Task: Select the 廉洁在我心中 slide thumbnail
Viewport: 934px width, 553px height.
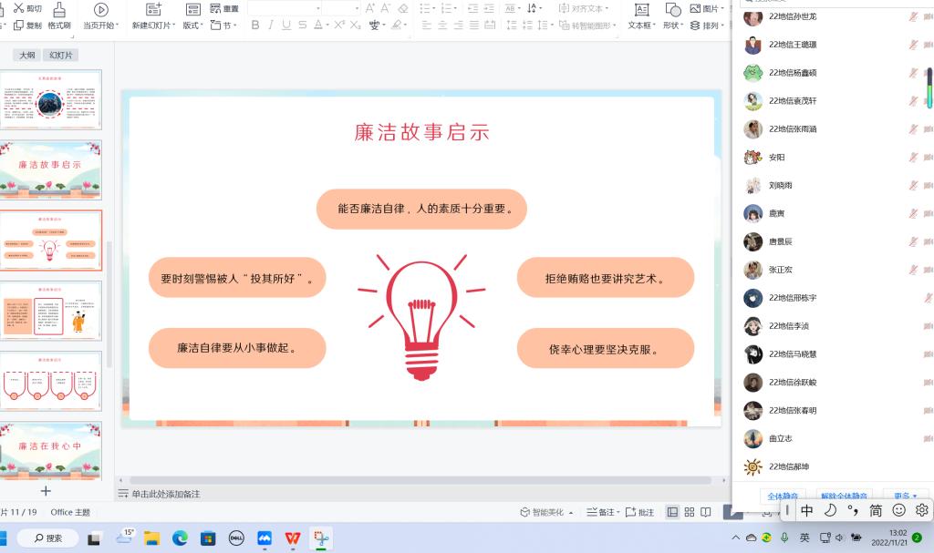Action: click(x=51, y=447)
